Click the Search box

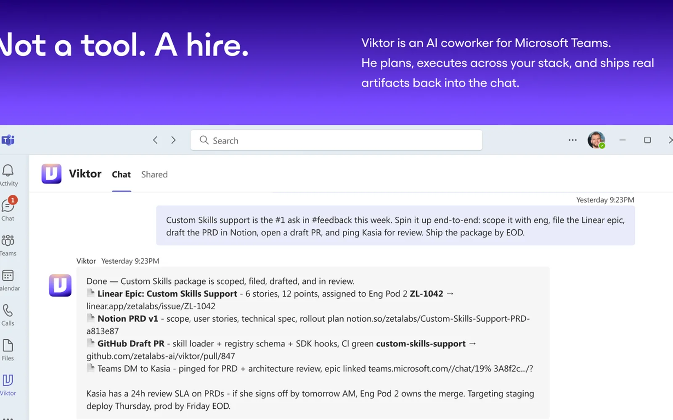pos(336,140)
